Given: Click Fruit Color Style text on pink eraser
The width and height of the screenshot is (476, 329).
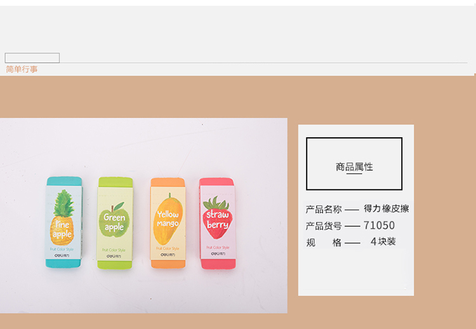Looking at the screenshot, I should [218, 247].
